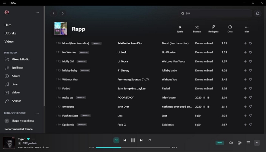Expand the now playing view chevron
This screenshot has height=152, width=266.
coord(257,143)
